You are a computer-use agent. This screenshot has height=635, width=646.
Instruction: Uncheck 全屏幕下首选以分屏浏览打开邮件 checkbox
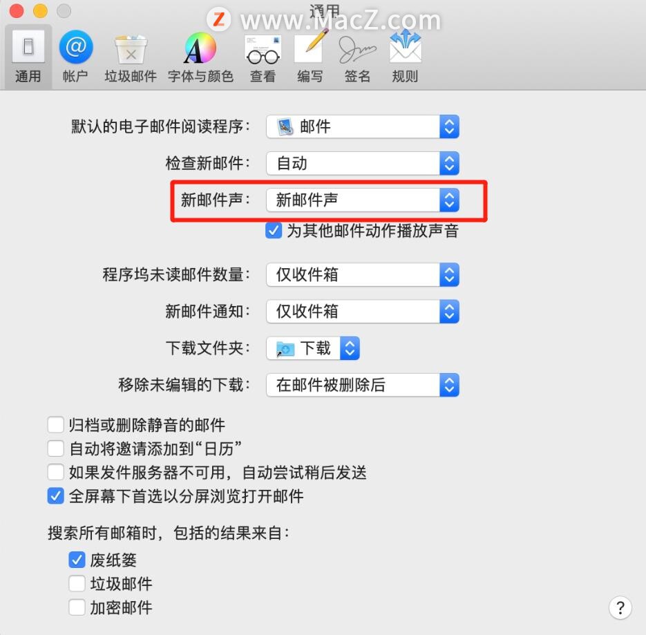tap(56, 495)
